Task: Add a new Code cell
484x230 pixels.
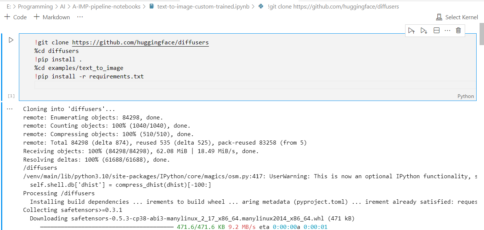Action: pos(16,17)
